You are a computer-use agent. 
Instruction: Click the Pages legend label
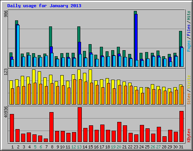coord(189,46)
